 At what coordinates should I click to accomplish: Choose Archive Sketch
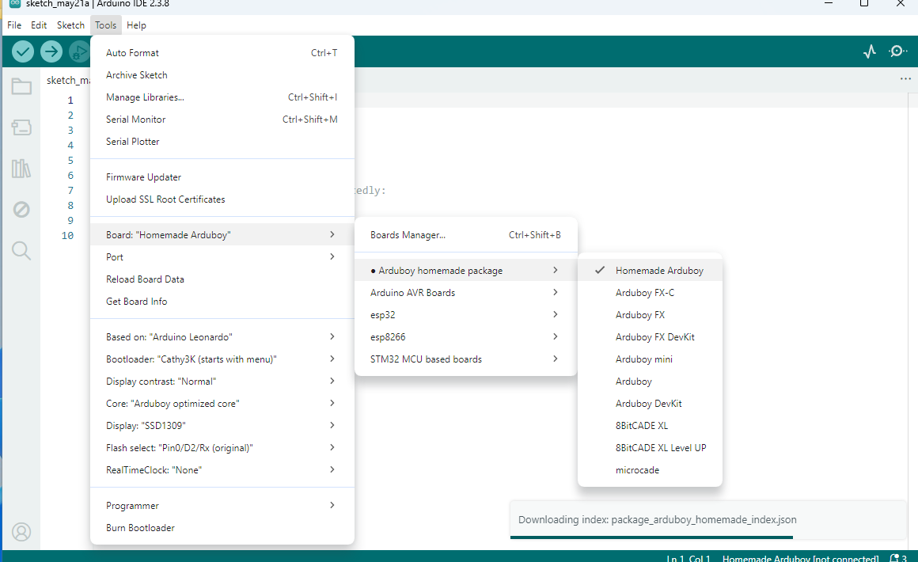coord(222,75)
